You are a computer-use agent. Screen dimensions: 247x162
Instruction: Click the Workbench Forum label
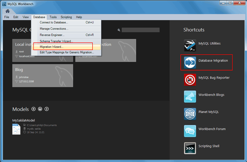(212, 129)
